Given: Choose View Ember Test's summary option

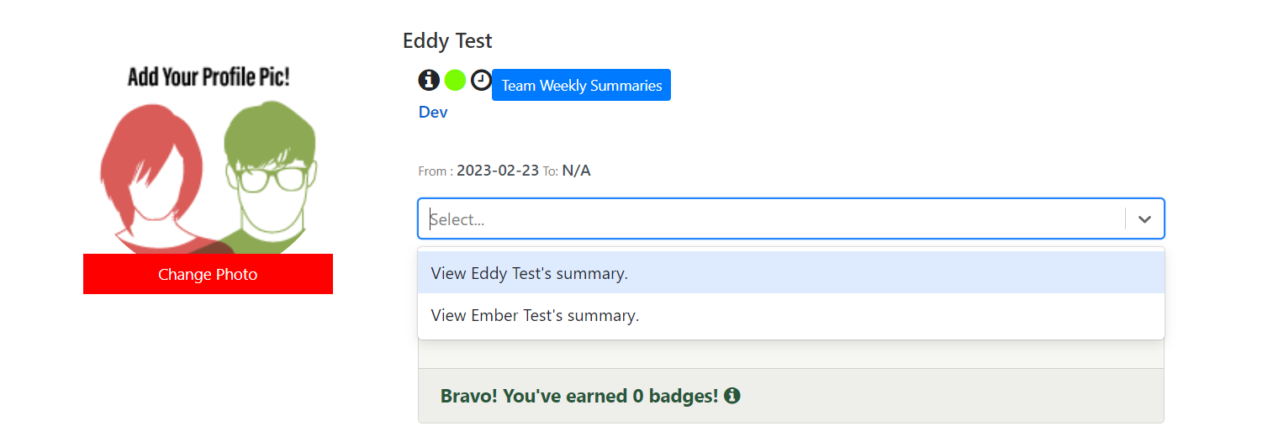Looking at the screenshot, I should pyautogui.click(x=791, y=315).
